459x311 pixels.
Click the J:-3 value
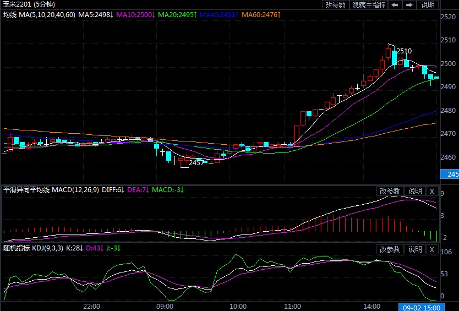click(113, 248)
